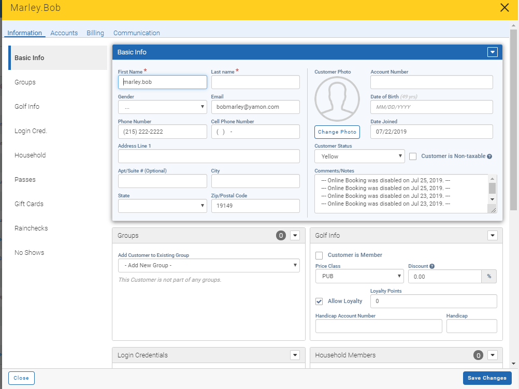Click the Discount amount field
The image size is (519, 389).
pyautogui.click(x=445, y=277)
